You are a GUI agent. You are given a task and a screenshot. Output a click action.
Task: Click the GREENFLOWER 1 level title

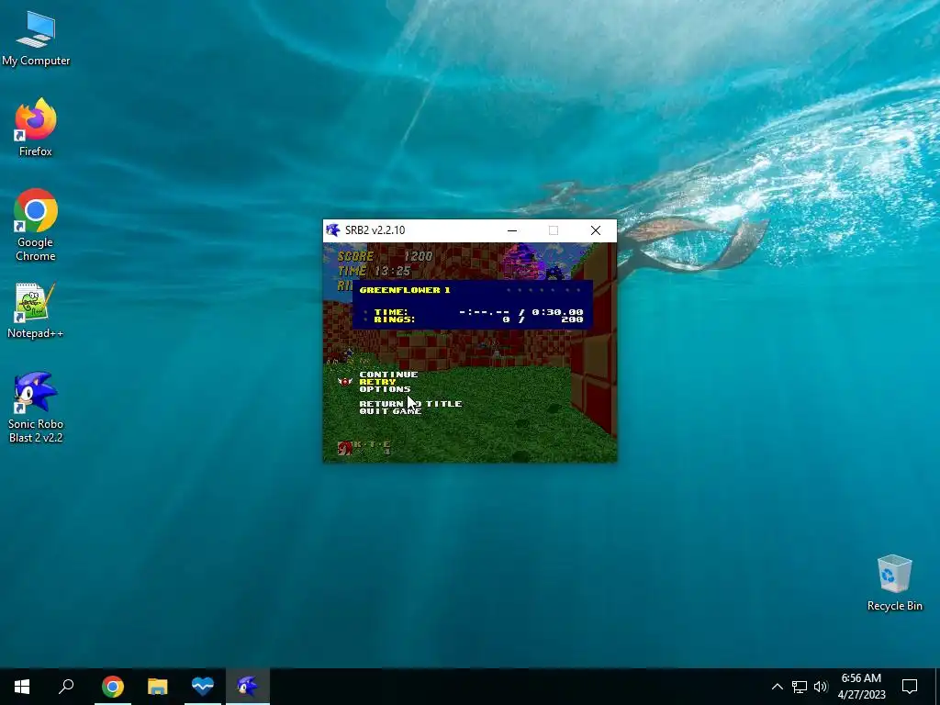(x=405, y=290)
